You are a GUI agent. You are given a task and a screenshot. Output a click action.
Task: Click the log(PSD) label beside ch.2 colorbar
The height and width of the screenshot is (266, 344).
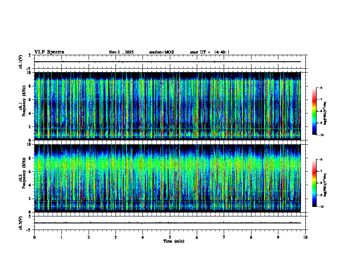[x=325, y=185]
